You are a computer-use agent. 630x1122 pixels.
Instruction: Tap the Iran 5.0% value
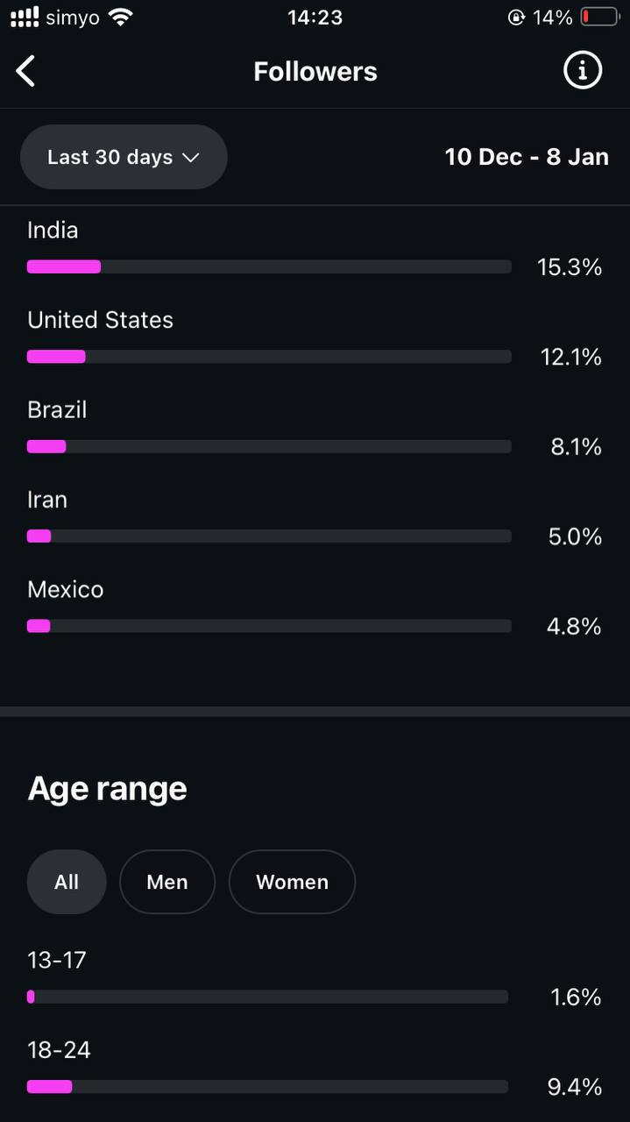pyautogui.click(x=575, y=536)
